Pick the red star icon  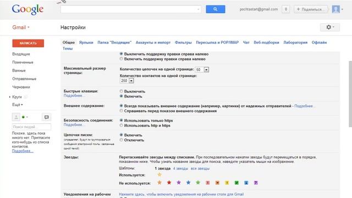tap(169, 183)
